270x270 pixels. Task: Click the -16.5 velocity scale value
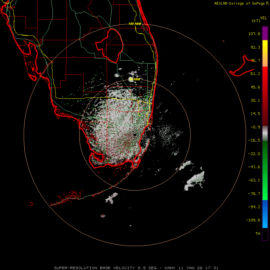[254, 140]
